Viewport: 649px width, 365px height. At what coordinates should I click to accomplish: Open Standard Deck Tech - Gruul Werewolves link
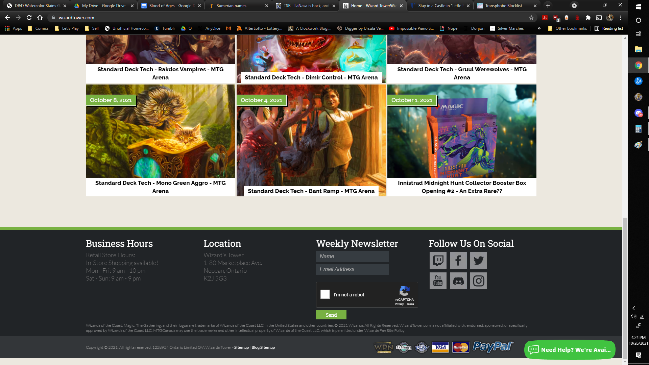click(462, 73)
